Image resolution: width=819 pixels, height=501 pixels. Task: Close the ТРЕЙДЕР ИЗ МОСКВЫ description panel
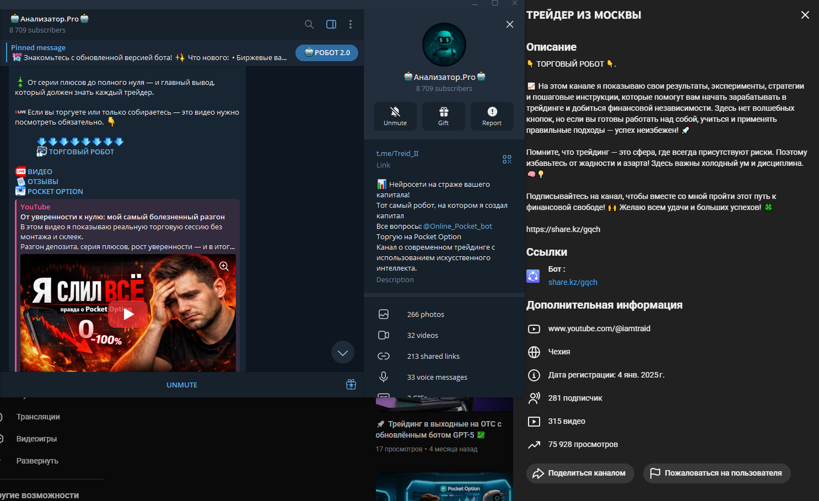pyautogui.click(x=805, y=15)
